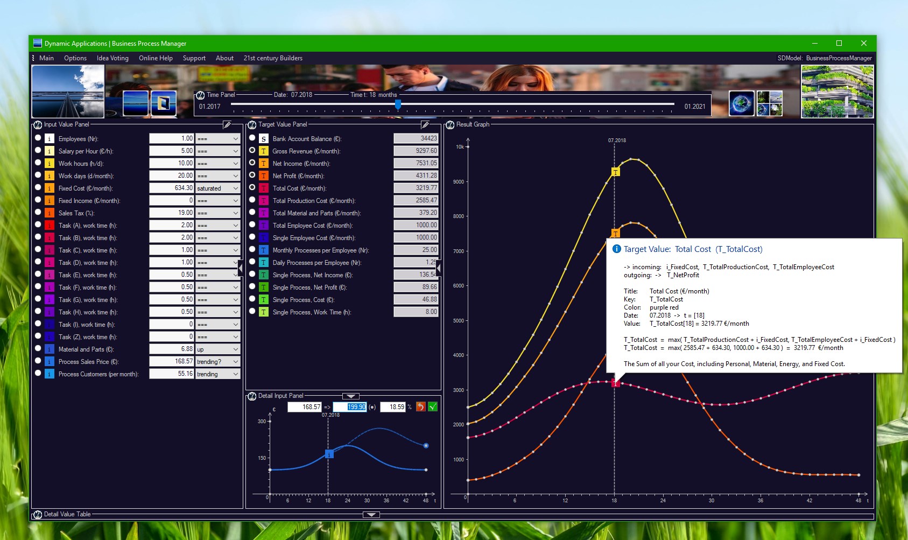
Task: Click the Employees input 'i' icon
Action: click(x=49, y=139)
